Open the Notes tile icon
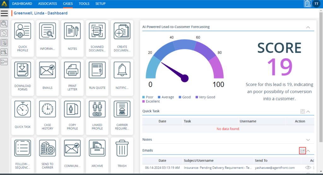The width and height of the screenshot is (323, 175). point(72,31)
